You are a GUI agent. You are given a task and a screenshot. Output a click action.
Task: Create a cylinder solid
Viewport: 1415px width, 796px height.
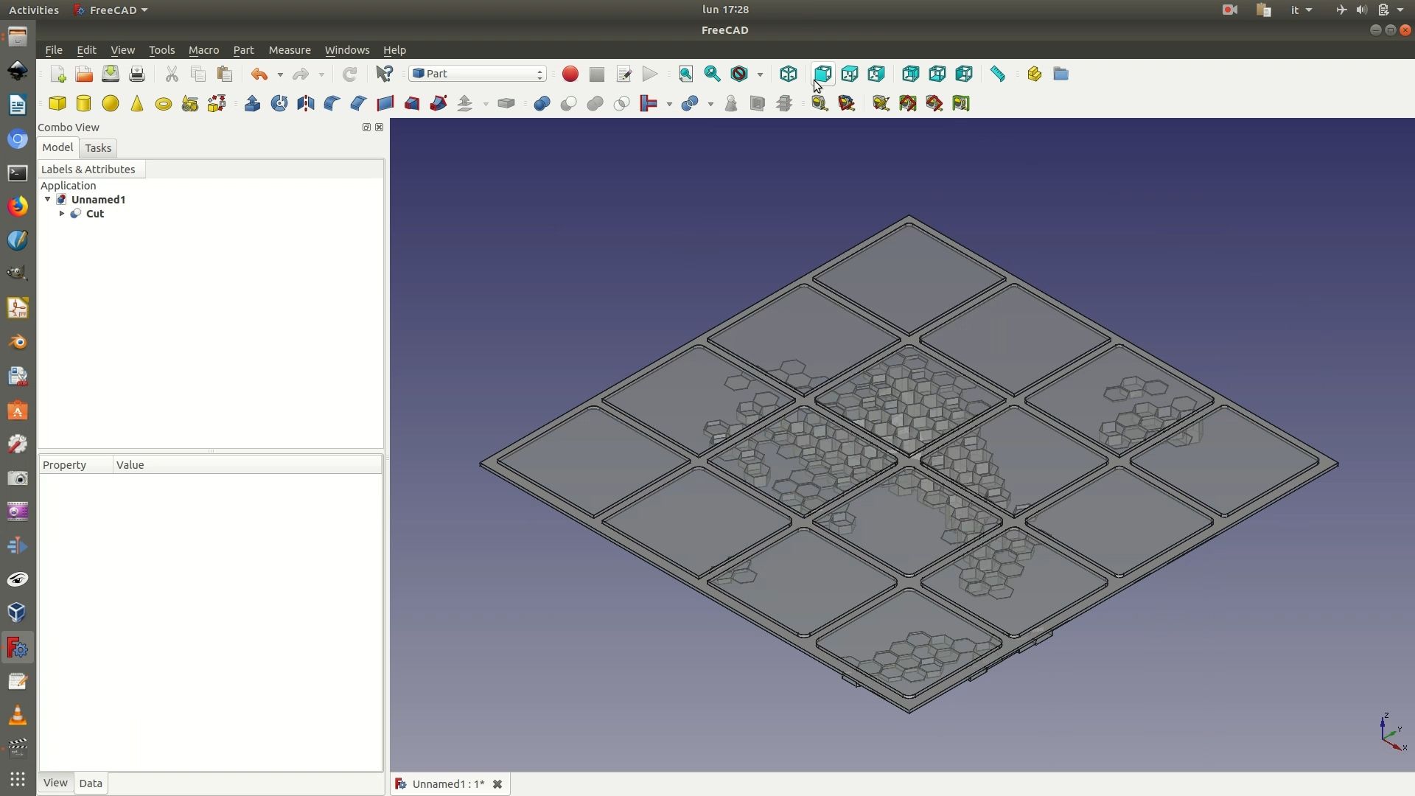tap(84, 103)
